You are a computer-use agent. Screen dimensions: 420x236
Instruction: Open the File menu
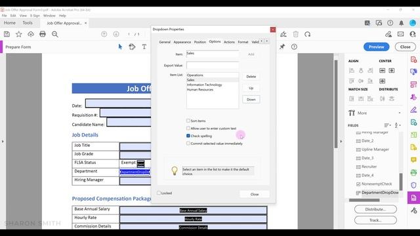[x=5, y=16]
